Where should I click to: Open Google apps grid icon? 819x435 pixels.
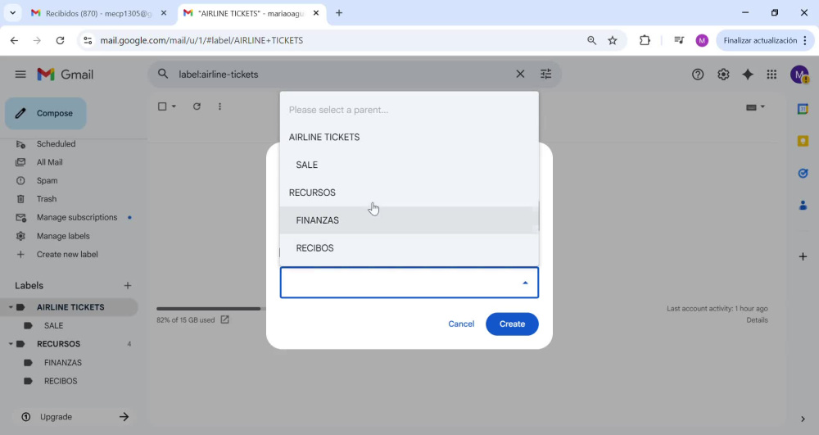(x=771, y=75)
